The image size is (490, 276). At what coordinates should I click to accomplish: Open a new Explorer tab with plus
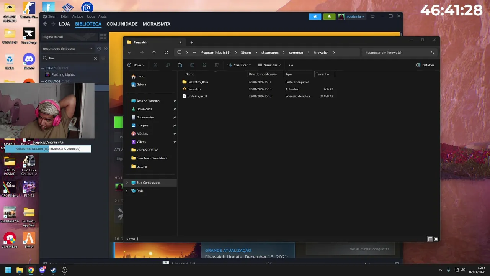pos(192,42)
